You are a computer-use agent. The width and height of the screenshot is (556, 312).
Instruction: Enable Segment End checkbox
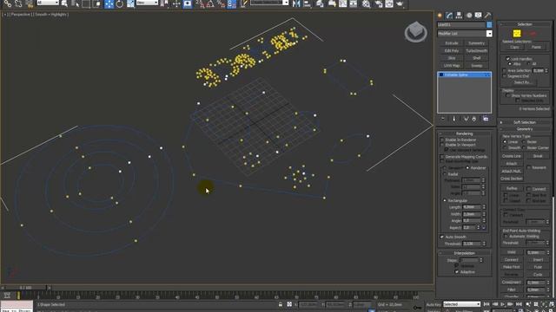pos(504,76)
